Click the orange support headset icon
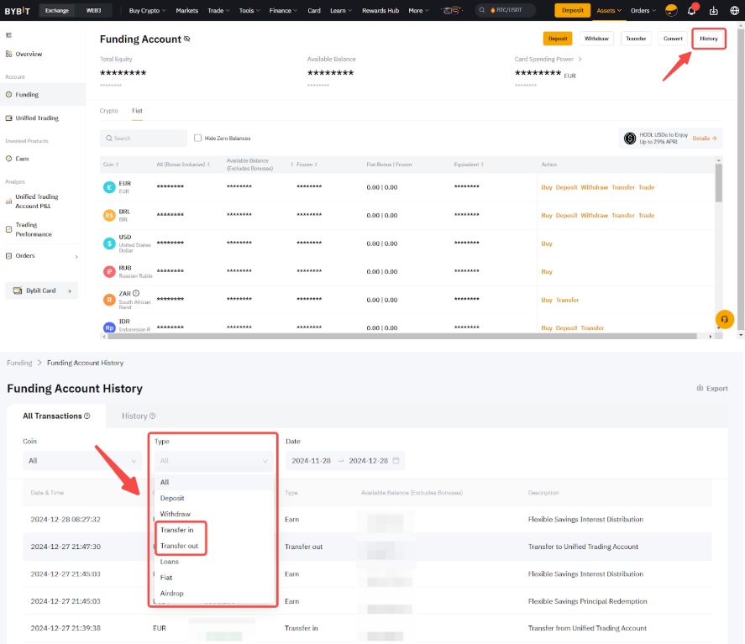The height and width of the screenshot is (644, 745). 724,319
